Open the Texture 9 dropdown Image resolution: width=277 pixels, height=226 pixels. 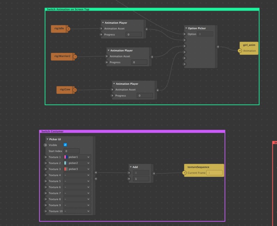(x=77, y=205)
